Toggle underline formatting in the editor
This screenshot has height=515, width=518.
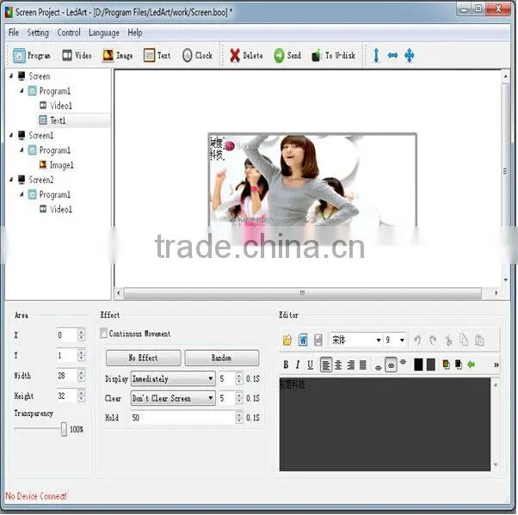click(310, 365)
